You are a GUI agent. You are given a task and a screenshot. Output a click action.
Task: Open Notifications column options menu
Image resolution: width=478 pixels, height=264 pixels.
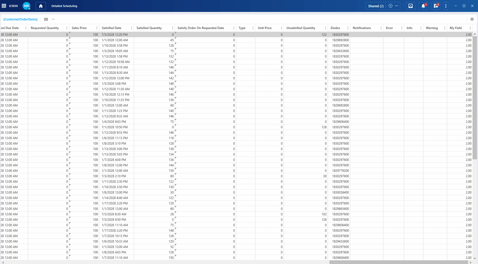pos(381,28)
